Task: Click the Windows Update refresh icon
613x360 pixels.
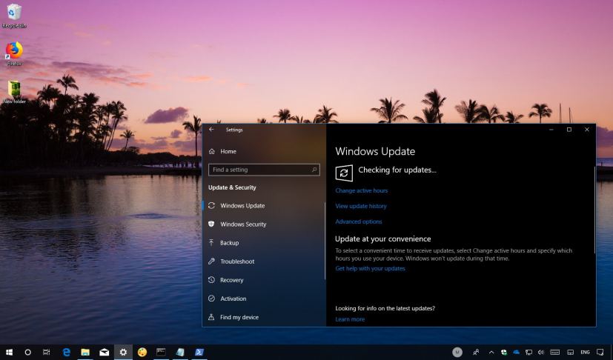Action: pyautogui.click(x=344, y=173)
